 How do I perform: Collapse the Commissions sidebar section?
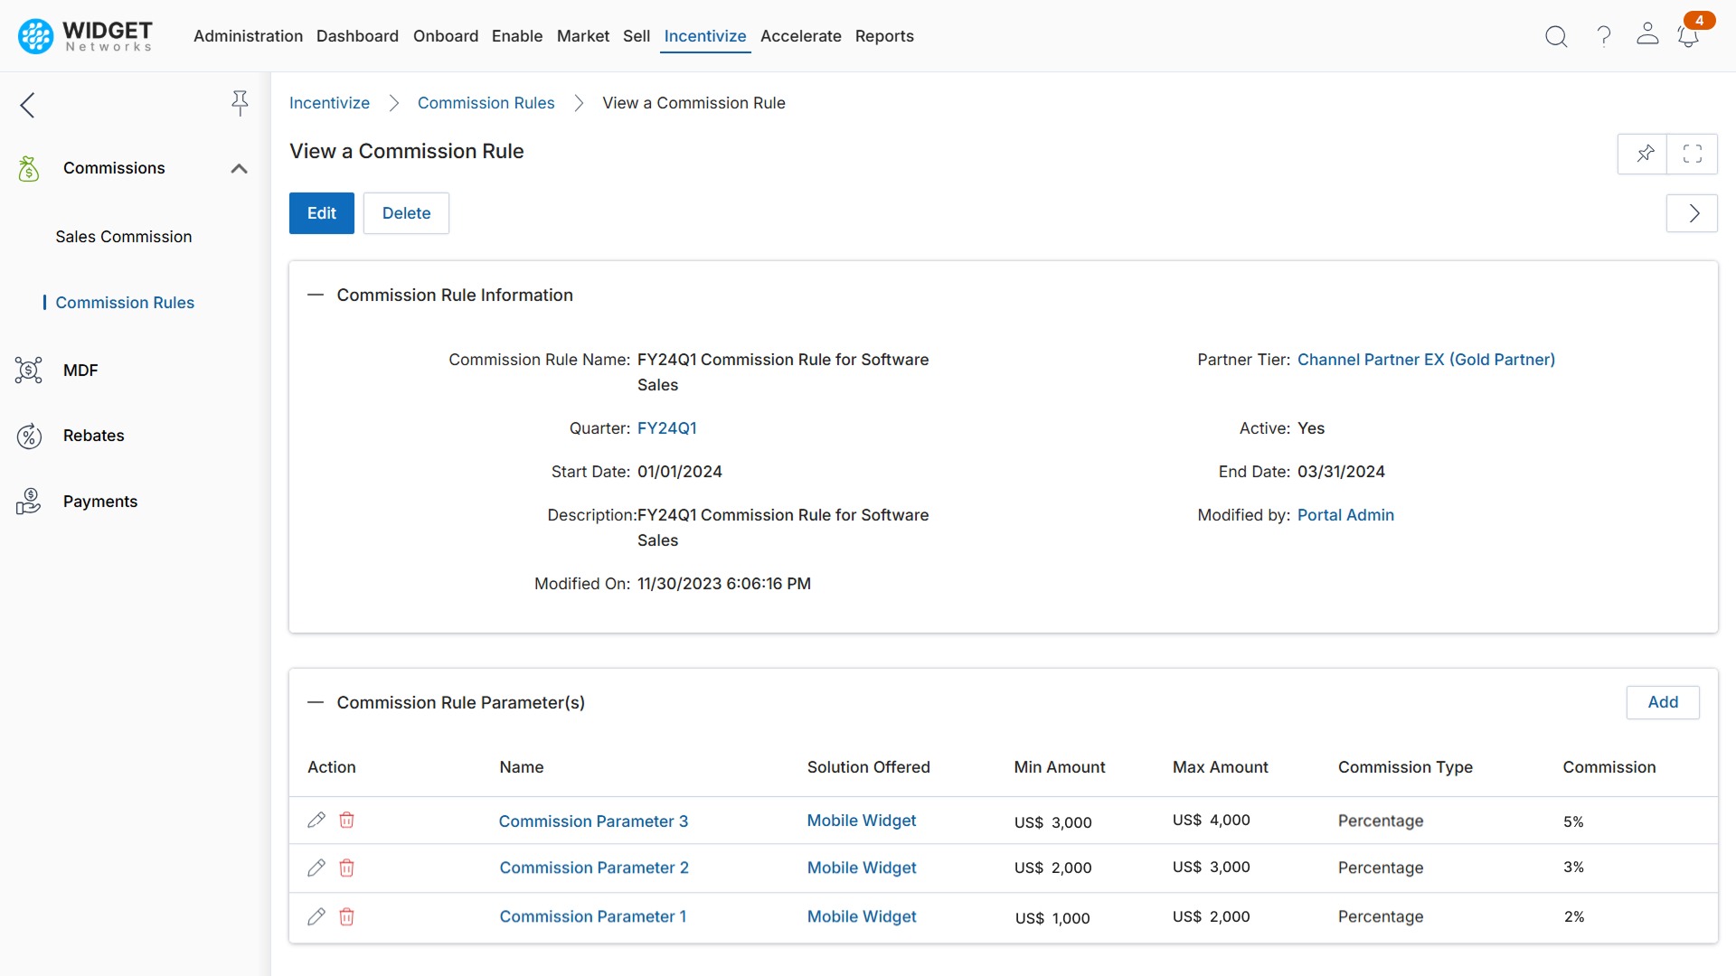pos(239,168)
